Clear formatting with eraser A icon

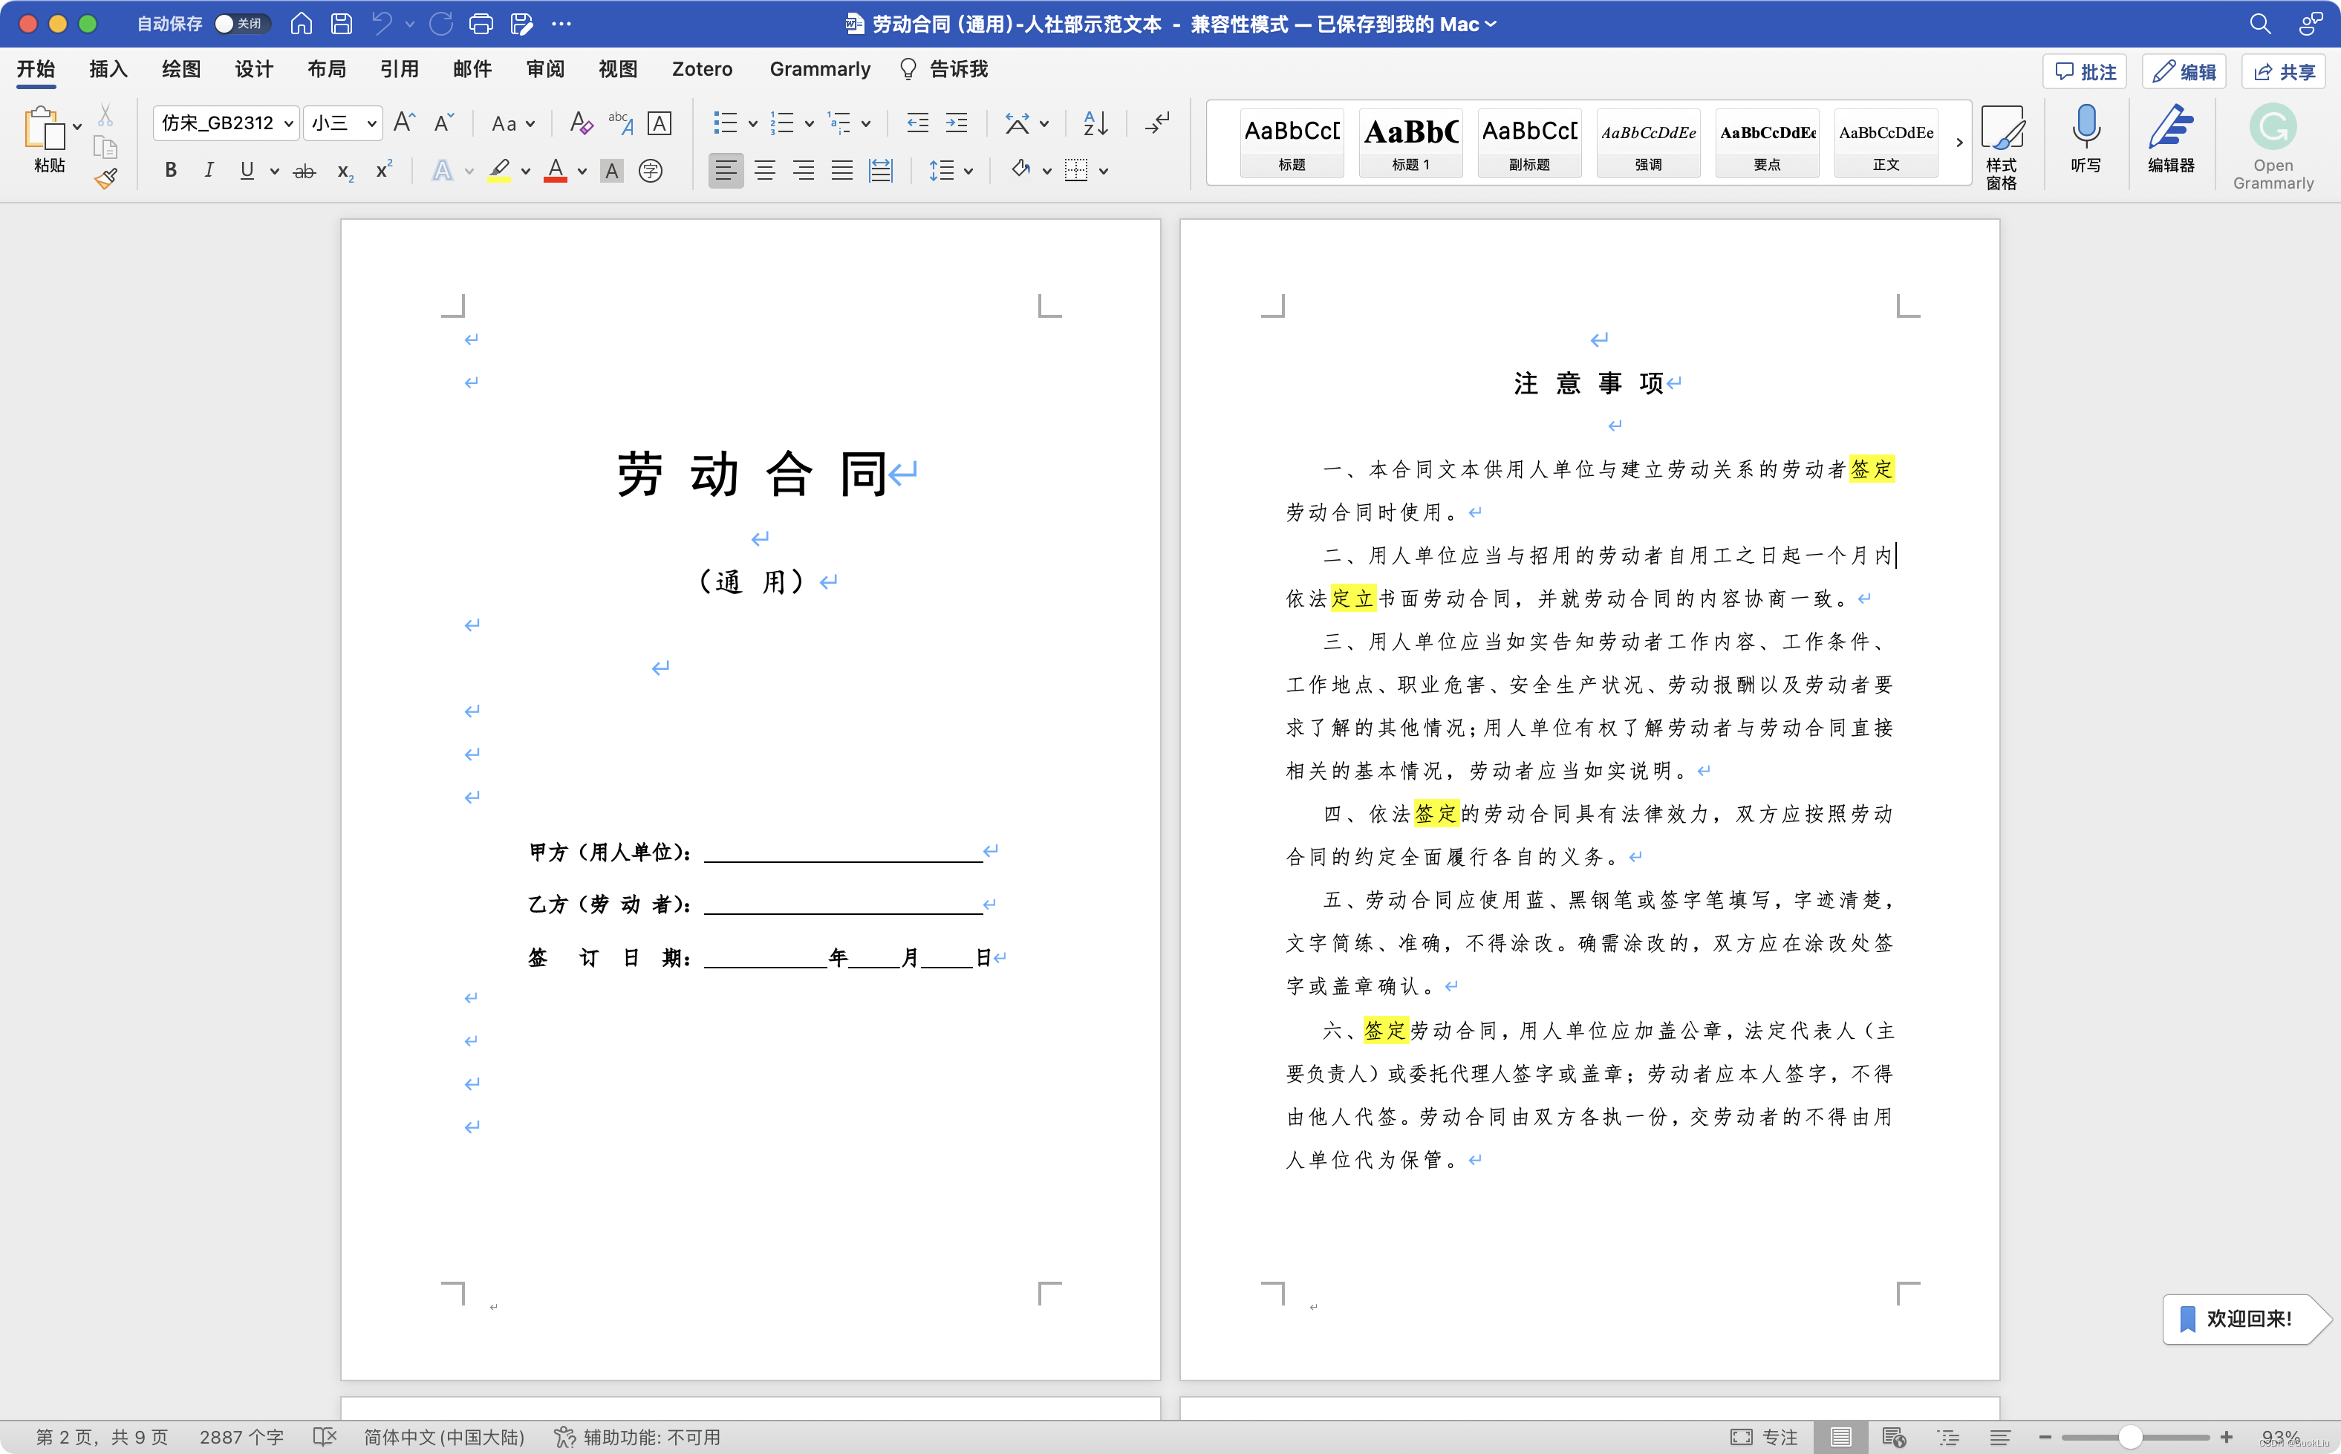click(x=580, y=122)
